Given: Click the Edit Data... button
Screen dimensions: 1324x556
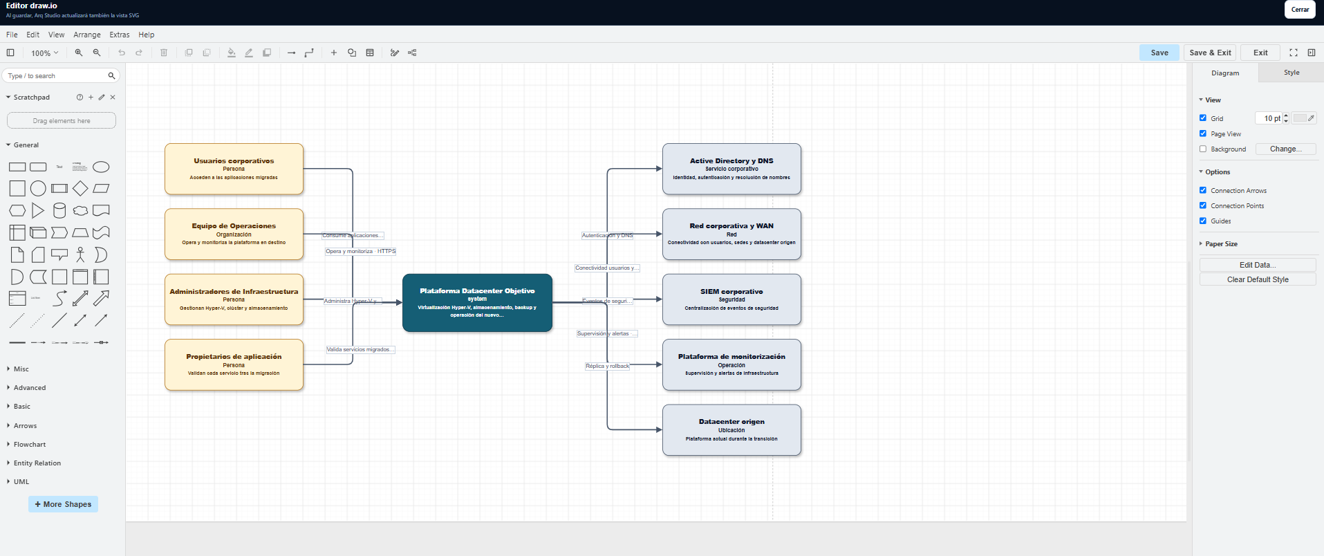Looking at the screenshot, I should tap(1258, 265).
